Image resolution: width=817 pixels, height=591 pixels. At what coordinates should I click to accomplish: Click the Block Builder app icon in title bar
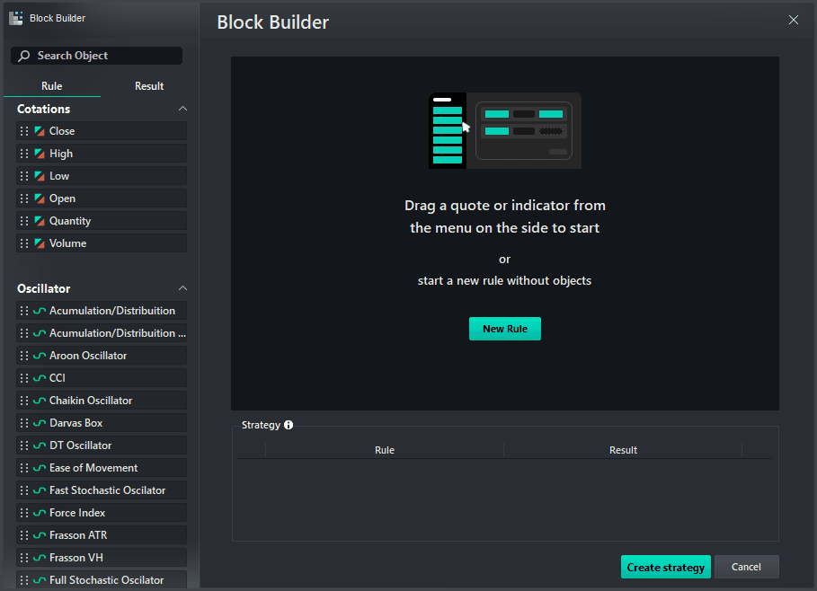click(16, 18)
